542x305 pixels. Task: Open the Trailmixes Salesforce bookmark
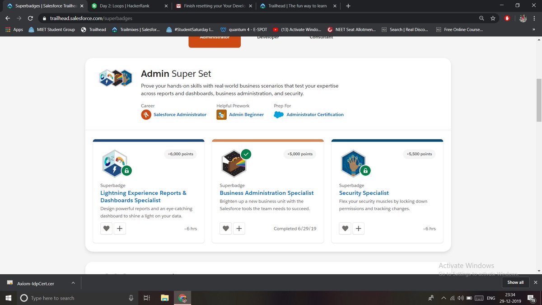[x=136, y=29]
